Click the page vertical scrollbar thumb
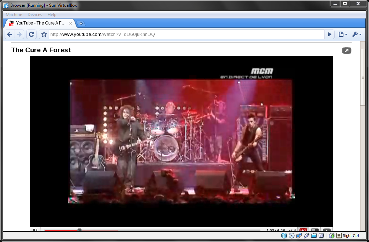 (x=363, y=77)
